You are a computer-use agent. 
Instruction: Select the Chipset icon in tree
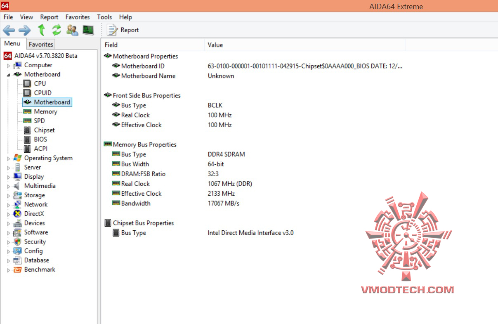pos(27,130)
